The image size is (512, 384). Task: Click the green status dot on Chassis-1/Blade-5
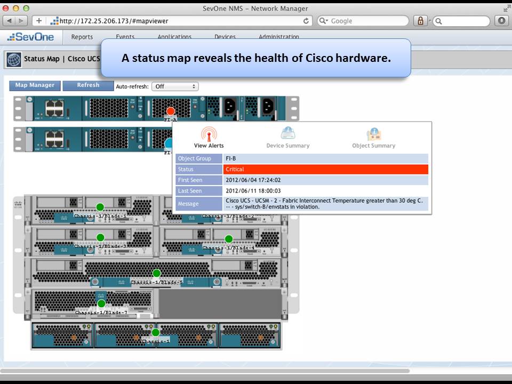[x=156, y=272]
